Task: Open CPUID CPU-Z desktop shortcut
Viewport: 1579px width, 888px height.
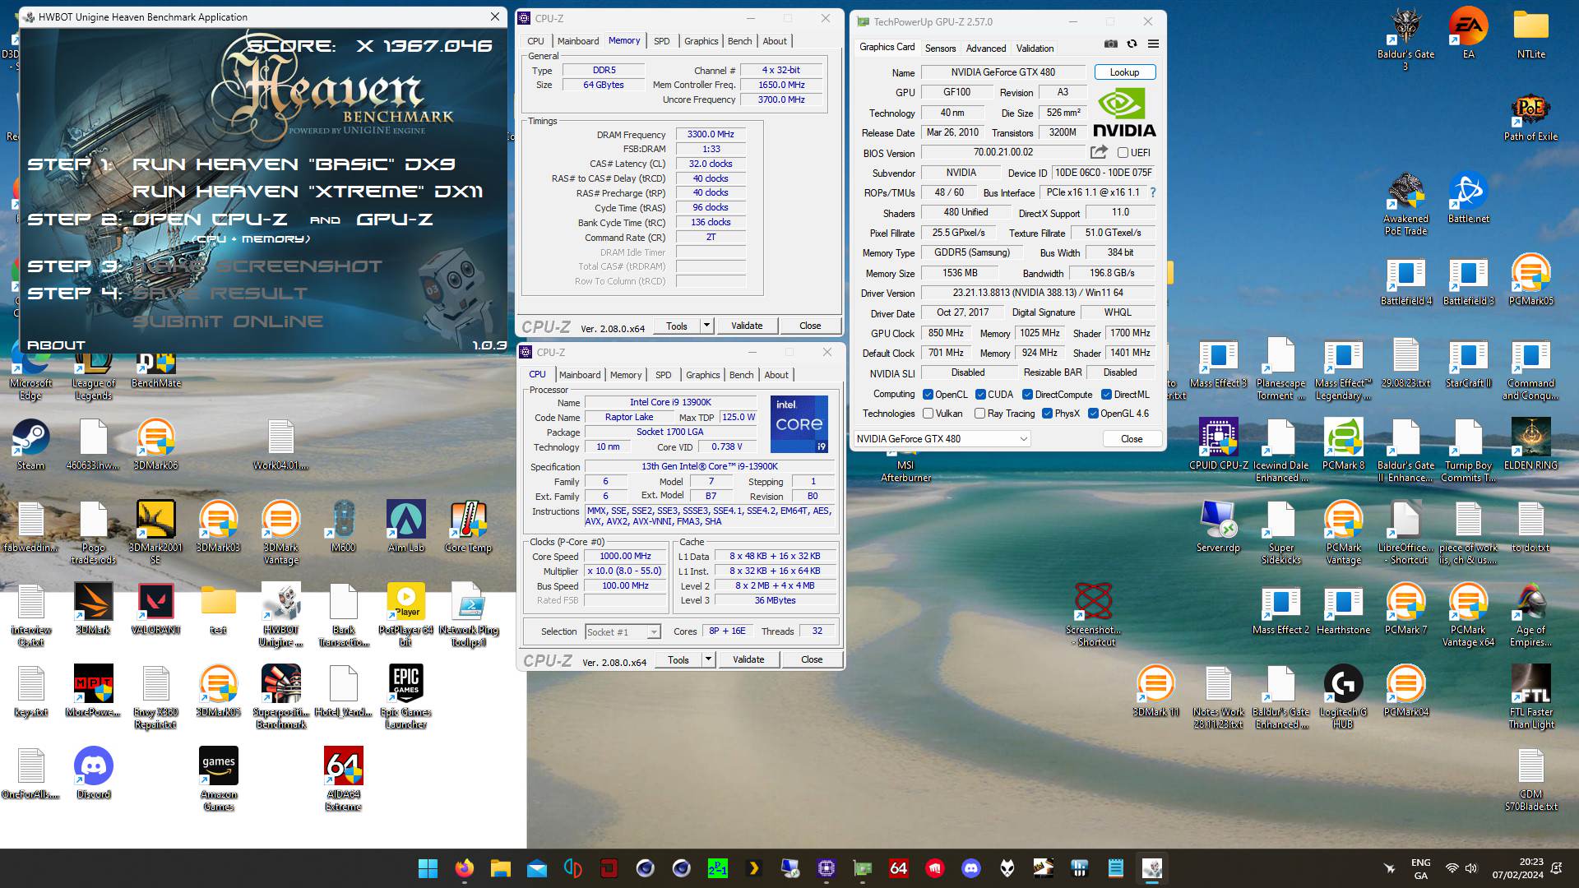Action: click(1218, 445)
